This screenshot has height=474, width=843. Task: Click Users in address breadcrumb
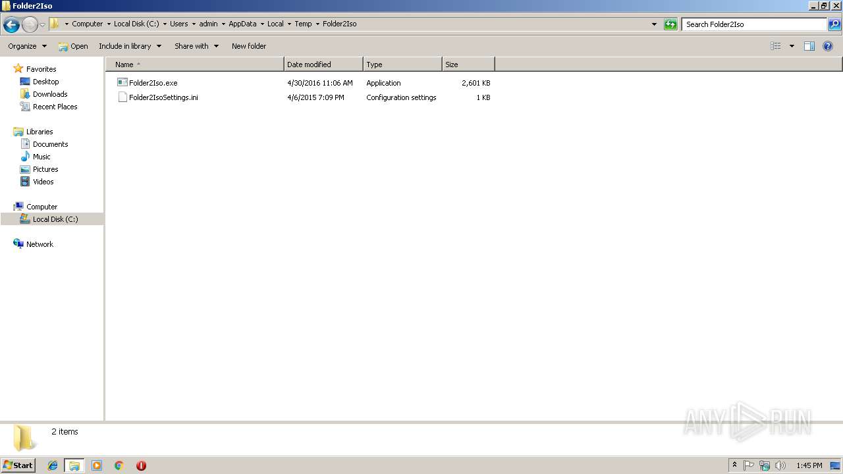[x=178, y=24]
